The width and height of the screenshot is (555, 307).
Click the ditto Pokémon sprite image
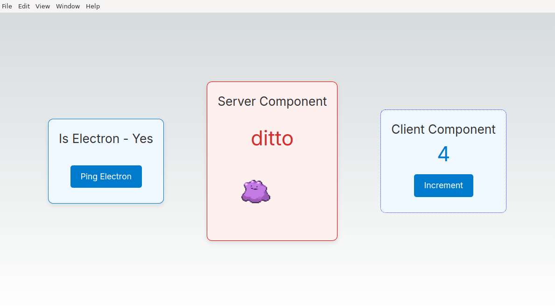point(256,191)
